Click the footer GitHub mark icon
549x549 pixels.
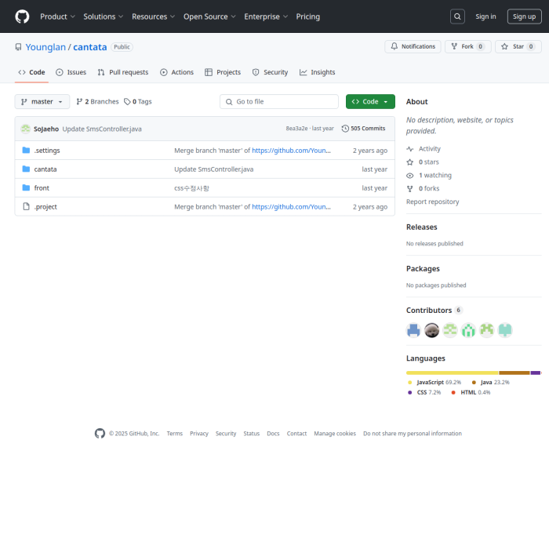coord(100,434)
